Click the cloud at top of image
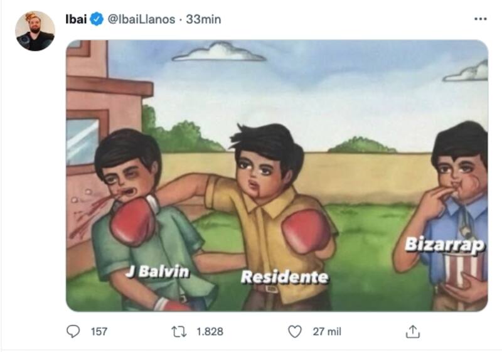The image size is (502, 352). pos(218,52)
